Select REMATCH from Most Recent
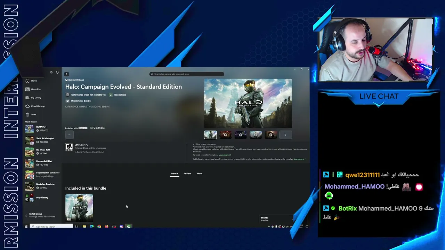 (42, 128)
